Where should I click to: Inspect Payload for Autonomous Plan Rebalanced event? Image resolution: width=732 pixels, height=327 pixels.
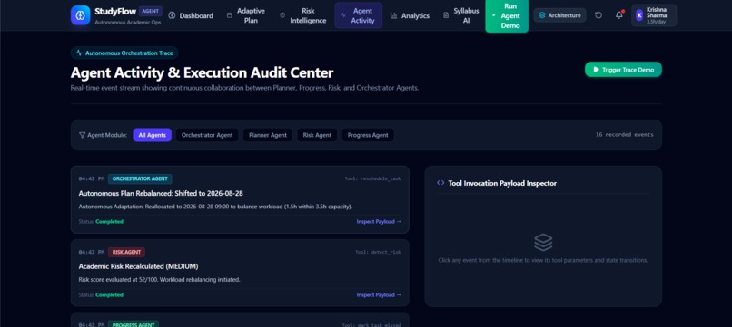click(x=379, y=222)
